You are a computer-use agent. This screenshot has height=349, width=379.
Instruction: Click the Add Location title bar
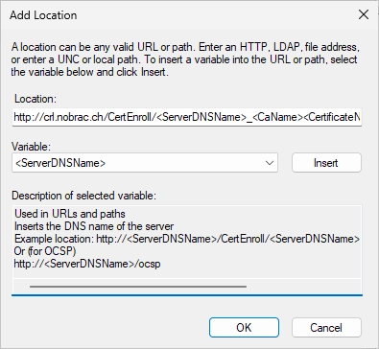[179, 15]
